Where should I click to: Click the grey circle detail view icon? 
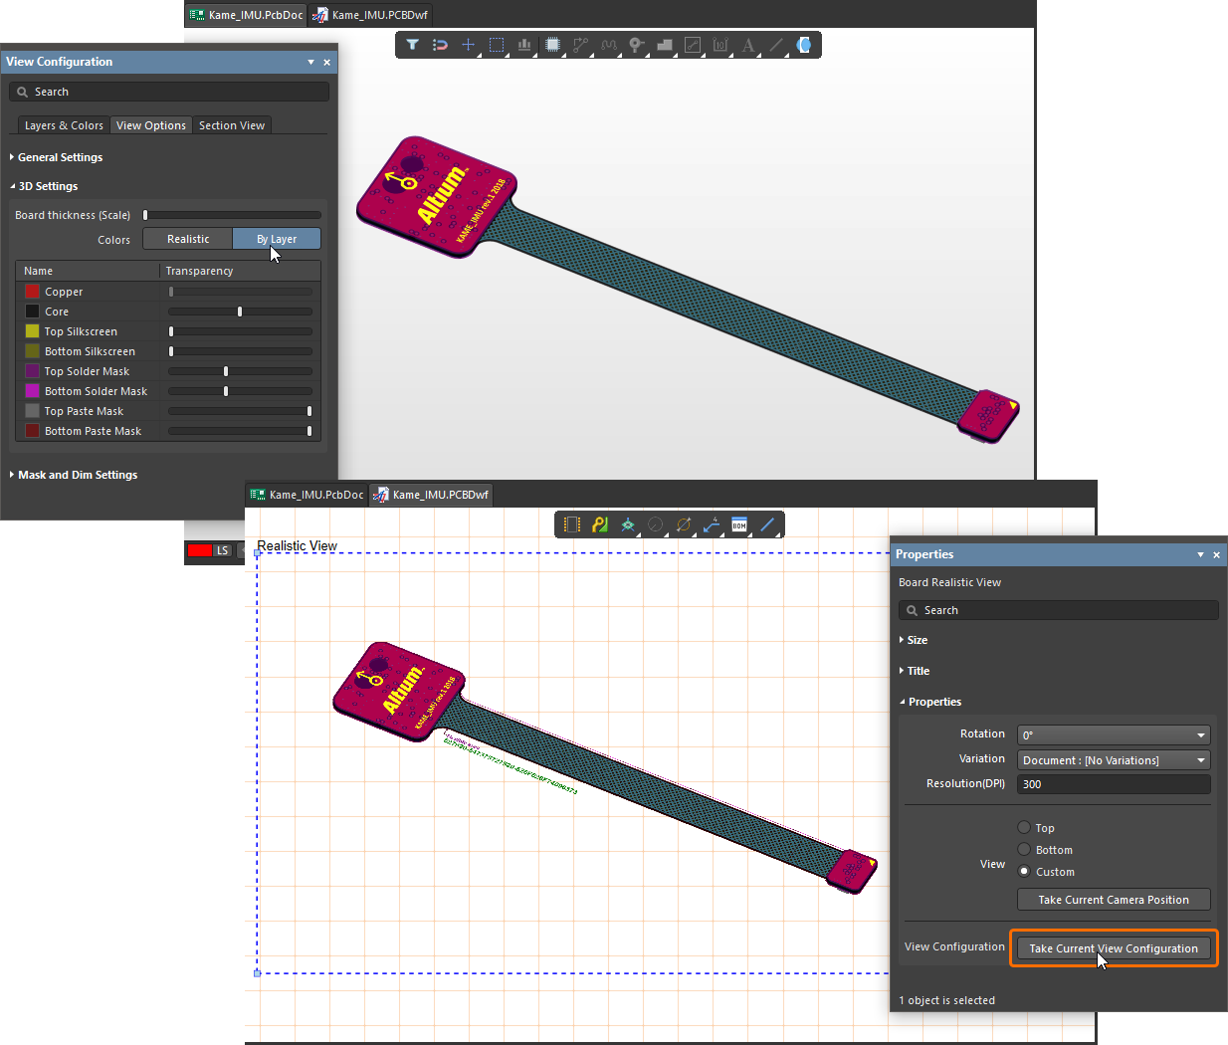[656, 524]
